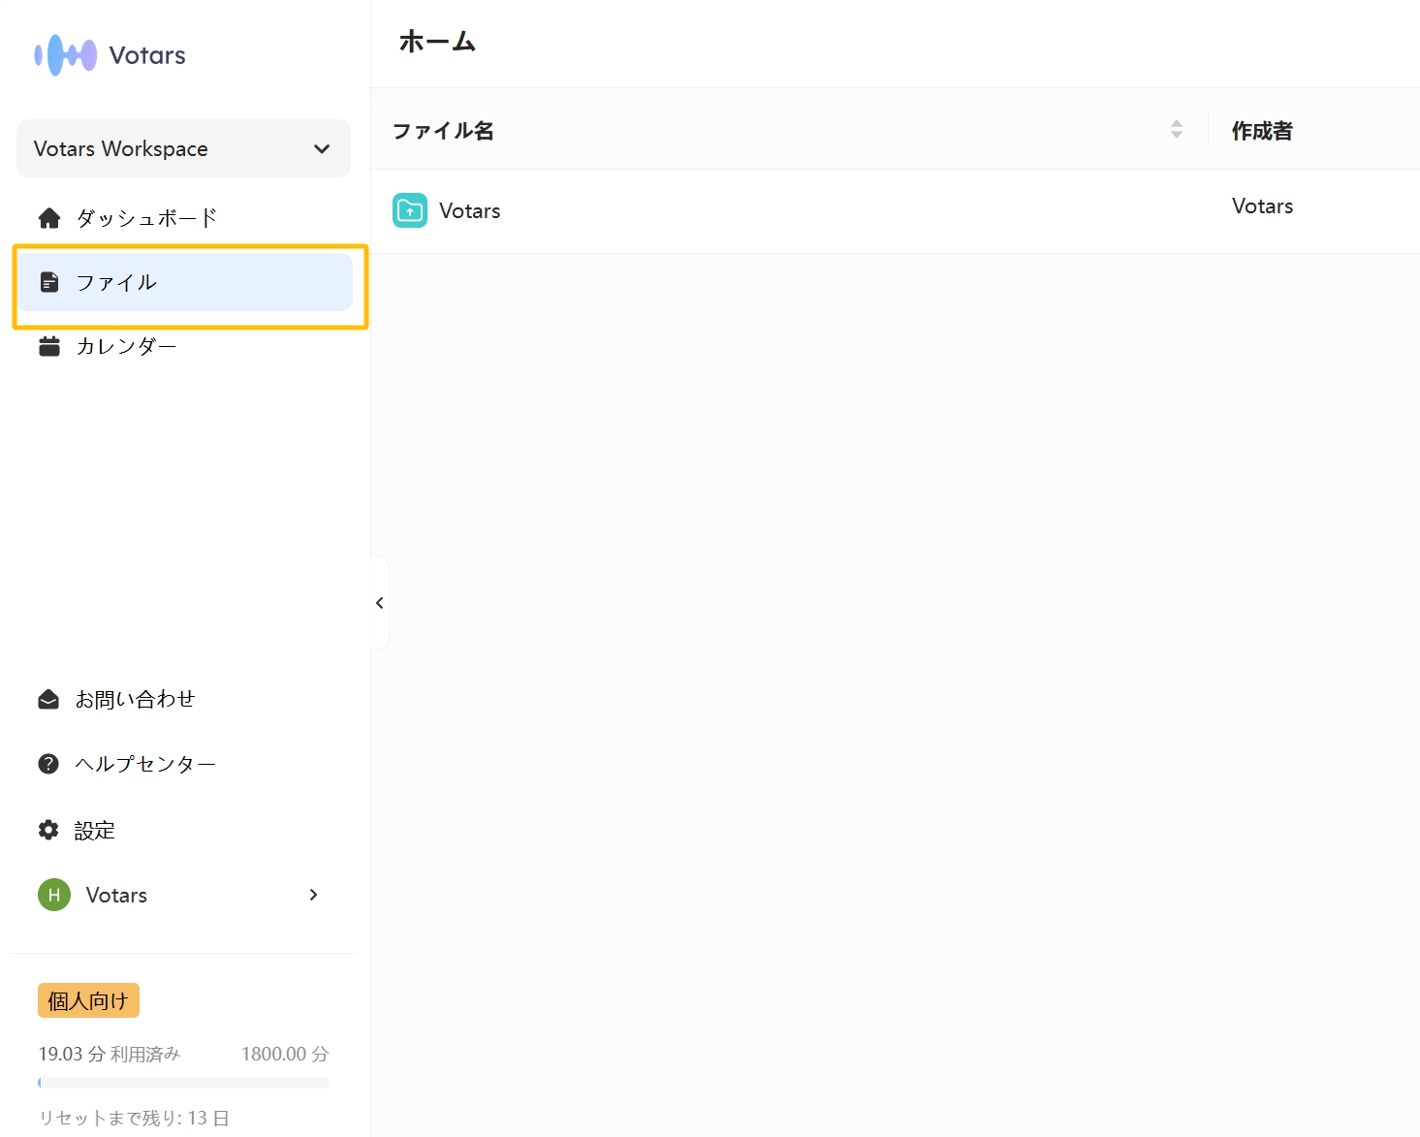The image size is (1420, 1137).
Task: Click the green H avatar
Action: [x=54, y=895]
